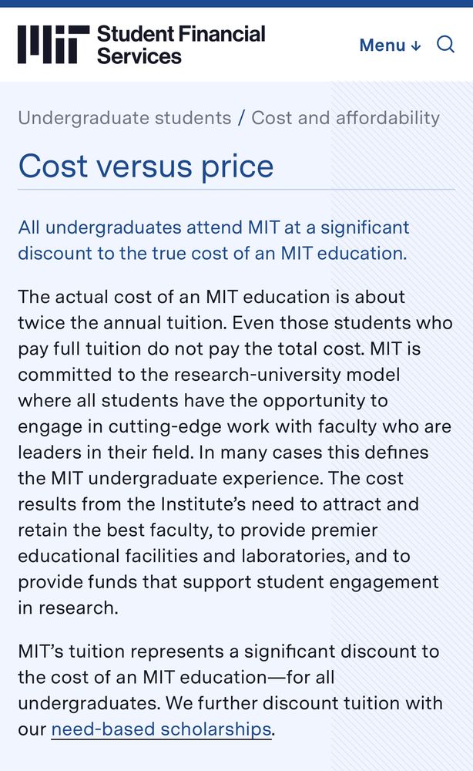Screen dimensions: 473x771
Task: Click the blue intro summary paragraph
Action: pyautogui.click(x=213, y=241)
